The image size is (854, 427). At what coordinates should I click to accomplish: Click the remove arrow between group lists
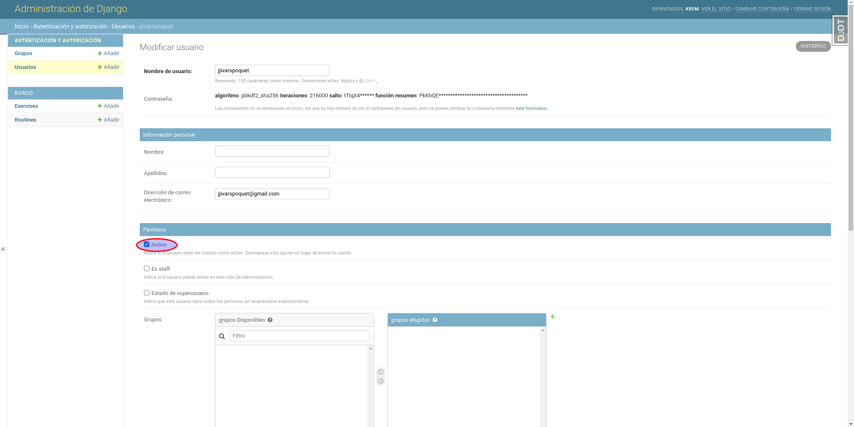(x=381, y=381)
